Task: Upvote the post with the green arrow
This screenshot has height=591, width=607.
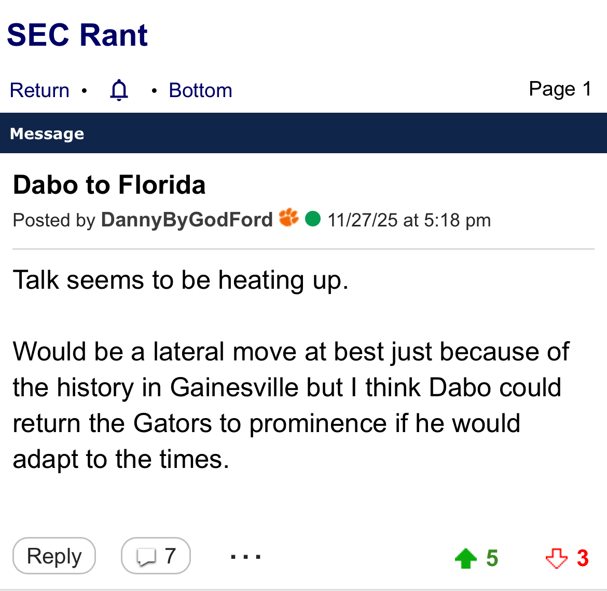Action: coord(465,558)
